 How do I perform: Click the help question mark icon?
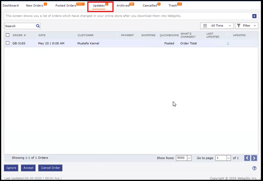254,168
